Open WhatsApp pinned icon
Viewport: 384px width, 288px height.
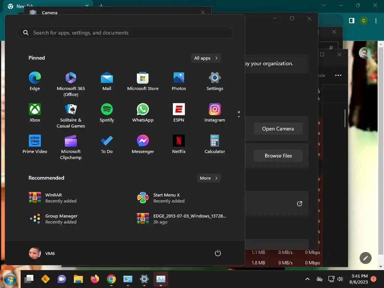click(143, 112)
